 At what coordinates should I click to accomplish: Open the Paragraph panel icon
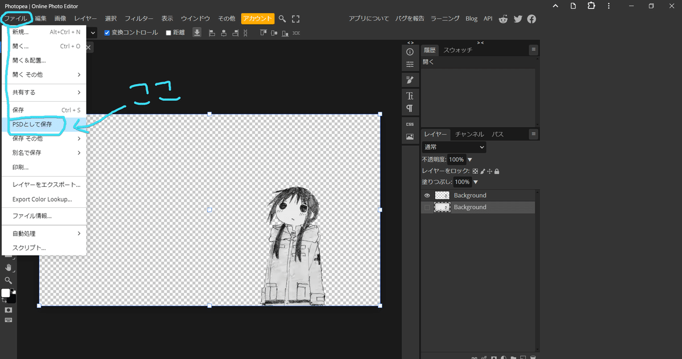410,108
